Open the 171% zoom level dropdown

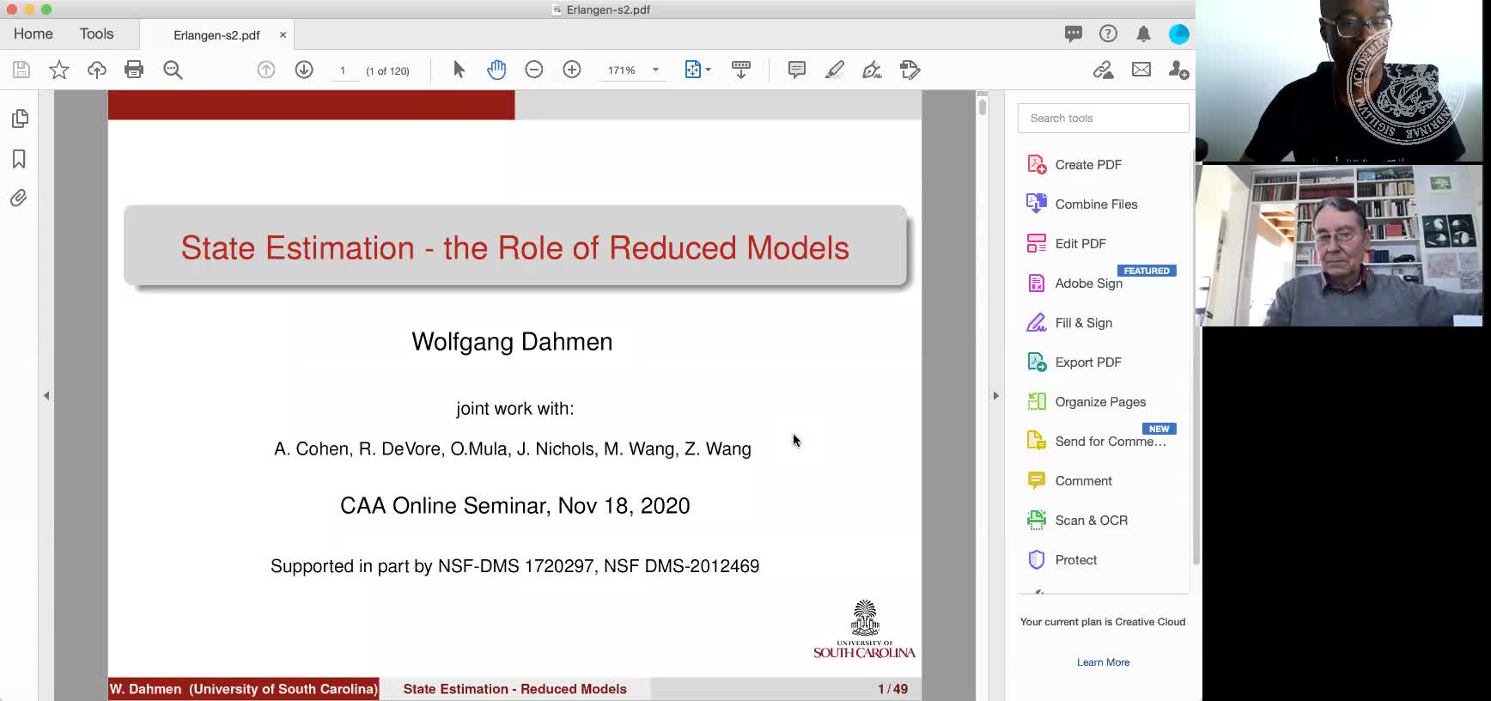pos(655,70)
